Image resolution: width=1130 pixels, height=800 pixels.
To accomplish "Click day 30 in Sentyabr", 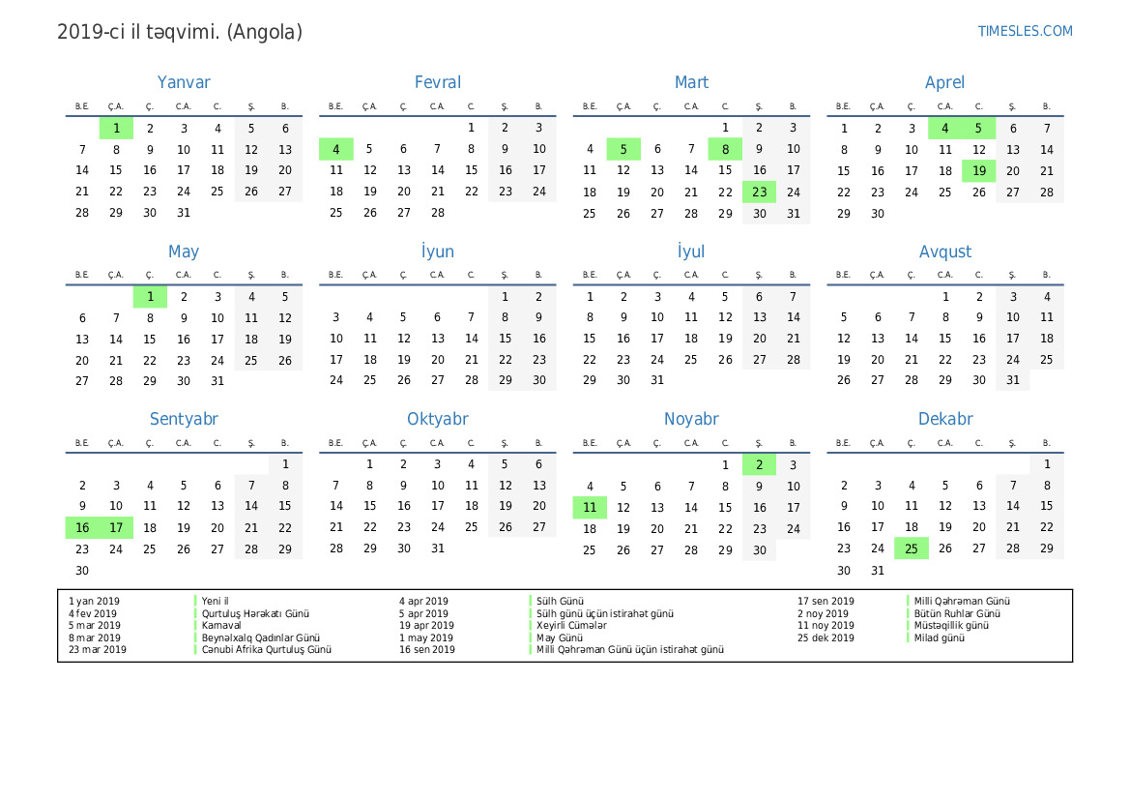I will 82,571.
